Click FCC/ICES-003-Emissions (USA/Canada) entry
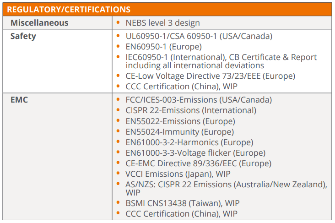335x223 pixels. pyautogui.click(x=198, y=100)
